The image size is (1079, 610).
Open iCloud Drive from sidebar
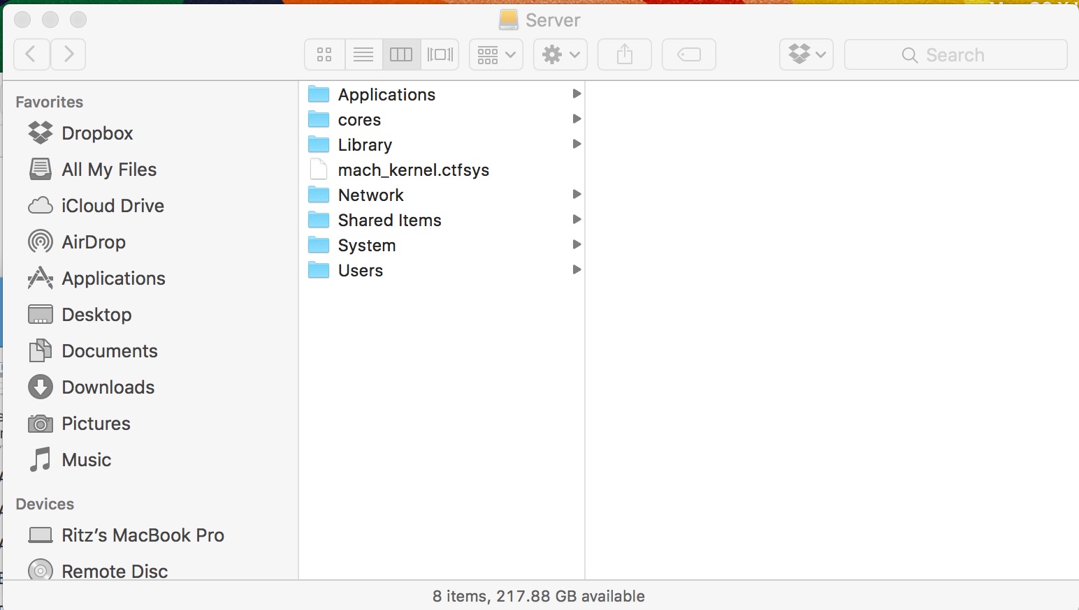96,206
